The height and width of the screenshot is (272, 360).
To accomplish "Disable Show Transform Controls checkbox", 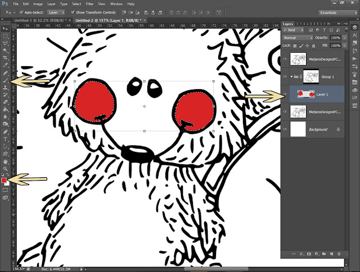I will click(73, 12).
